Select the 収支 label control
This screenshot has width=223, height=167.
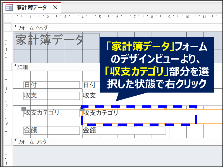(x=51, y=96)
